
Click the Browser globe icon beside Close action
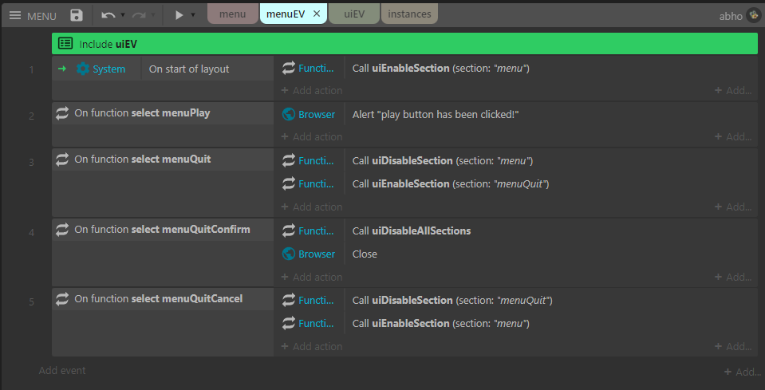(290, 254)
